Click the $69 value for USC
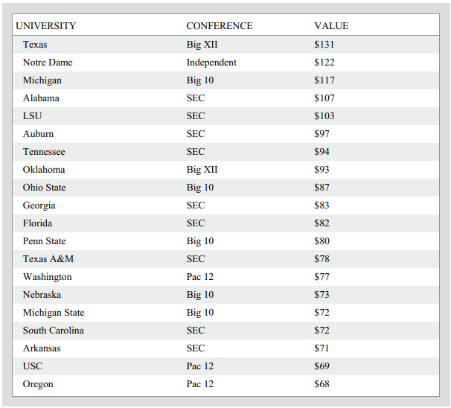 [x=322, y=366]
